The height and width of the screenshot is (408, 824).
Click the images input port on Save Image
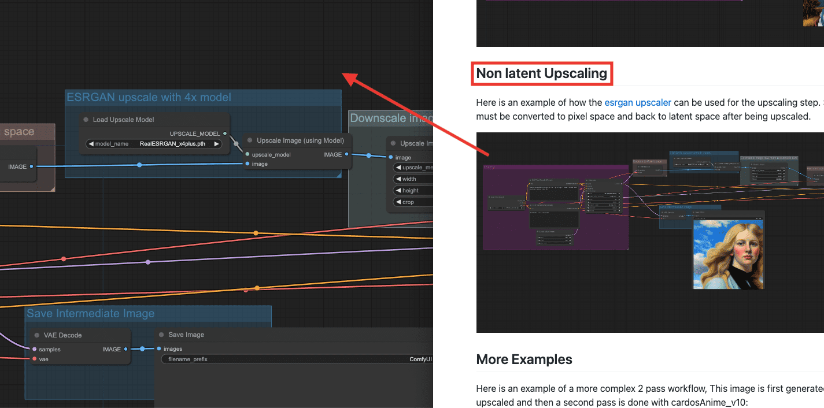159,348
